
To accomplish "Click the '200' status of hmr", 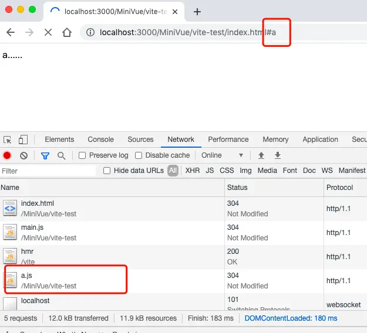I will point(233,252).
